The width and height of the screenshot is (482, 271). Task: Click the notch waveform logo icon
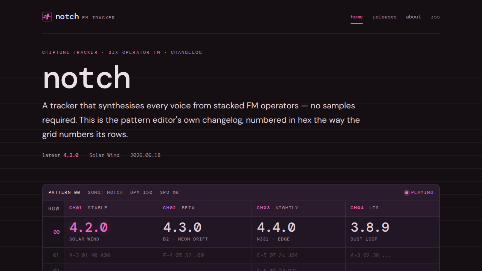pyautogui.click(x=47, y=17)
